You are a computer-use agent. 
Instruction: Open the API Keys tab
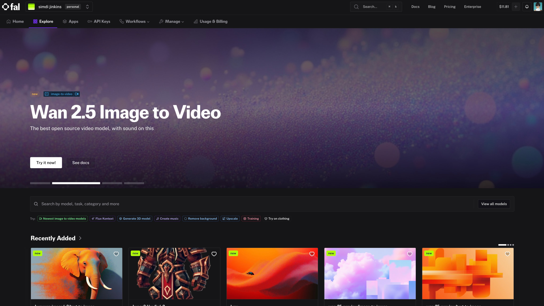pos(99,21)
